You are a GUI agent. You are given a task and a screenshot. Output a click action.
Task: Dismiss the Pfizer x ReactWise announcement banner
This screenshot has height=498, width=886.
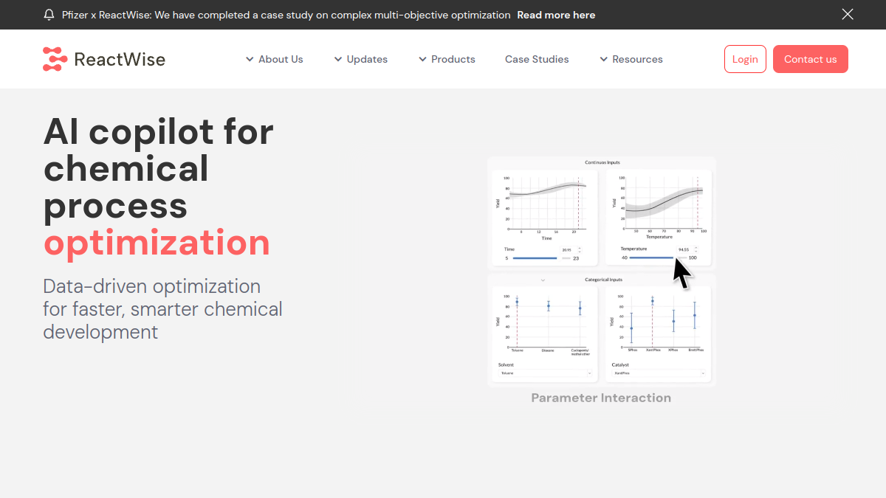[x=848, y=14]
